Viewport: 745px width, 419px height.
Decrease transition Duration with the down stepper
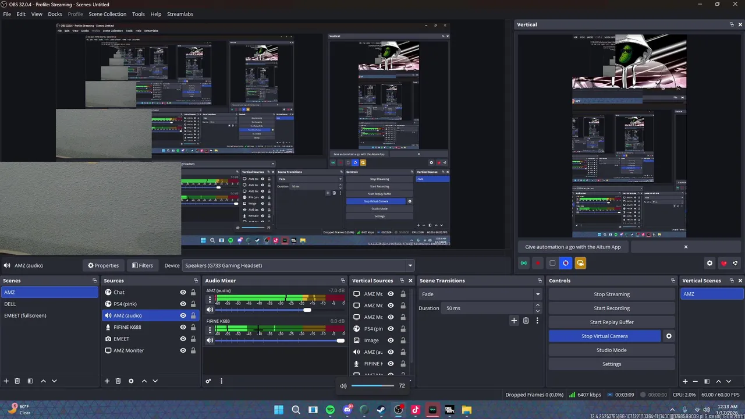pyautogui.click(x=537, y=311)
